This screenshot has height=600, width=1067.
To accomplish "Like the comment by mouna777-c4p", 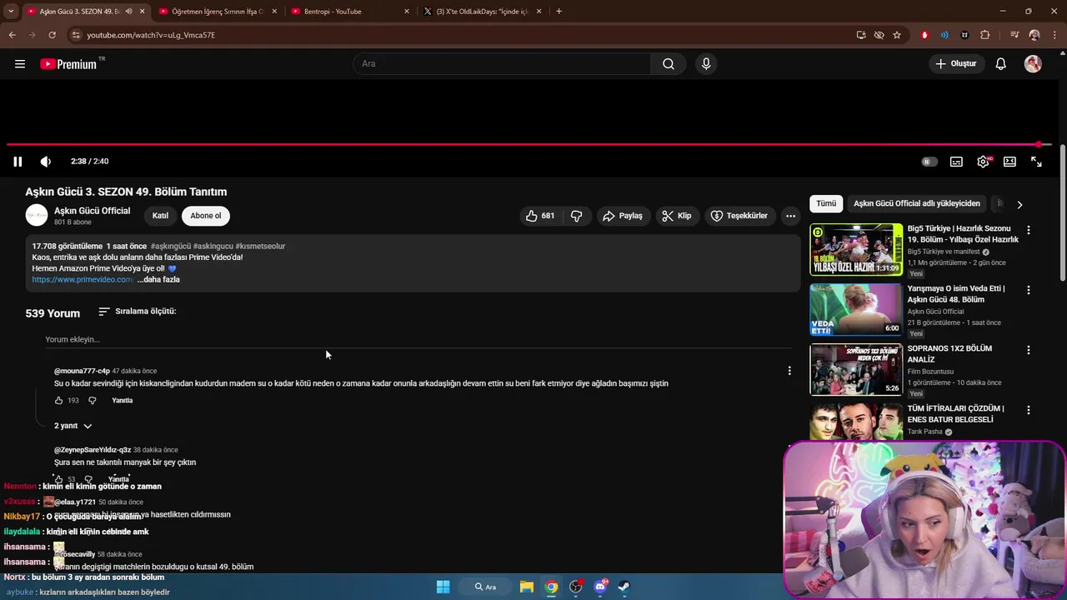I will [x=59, y=401].
